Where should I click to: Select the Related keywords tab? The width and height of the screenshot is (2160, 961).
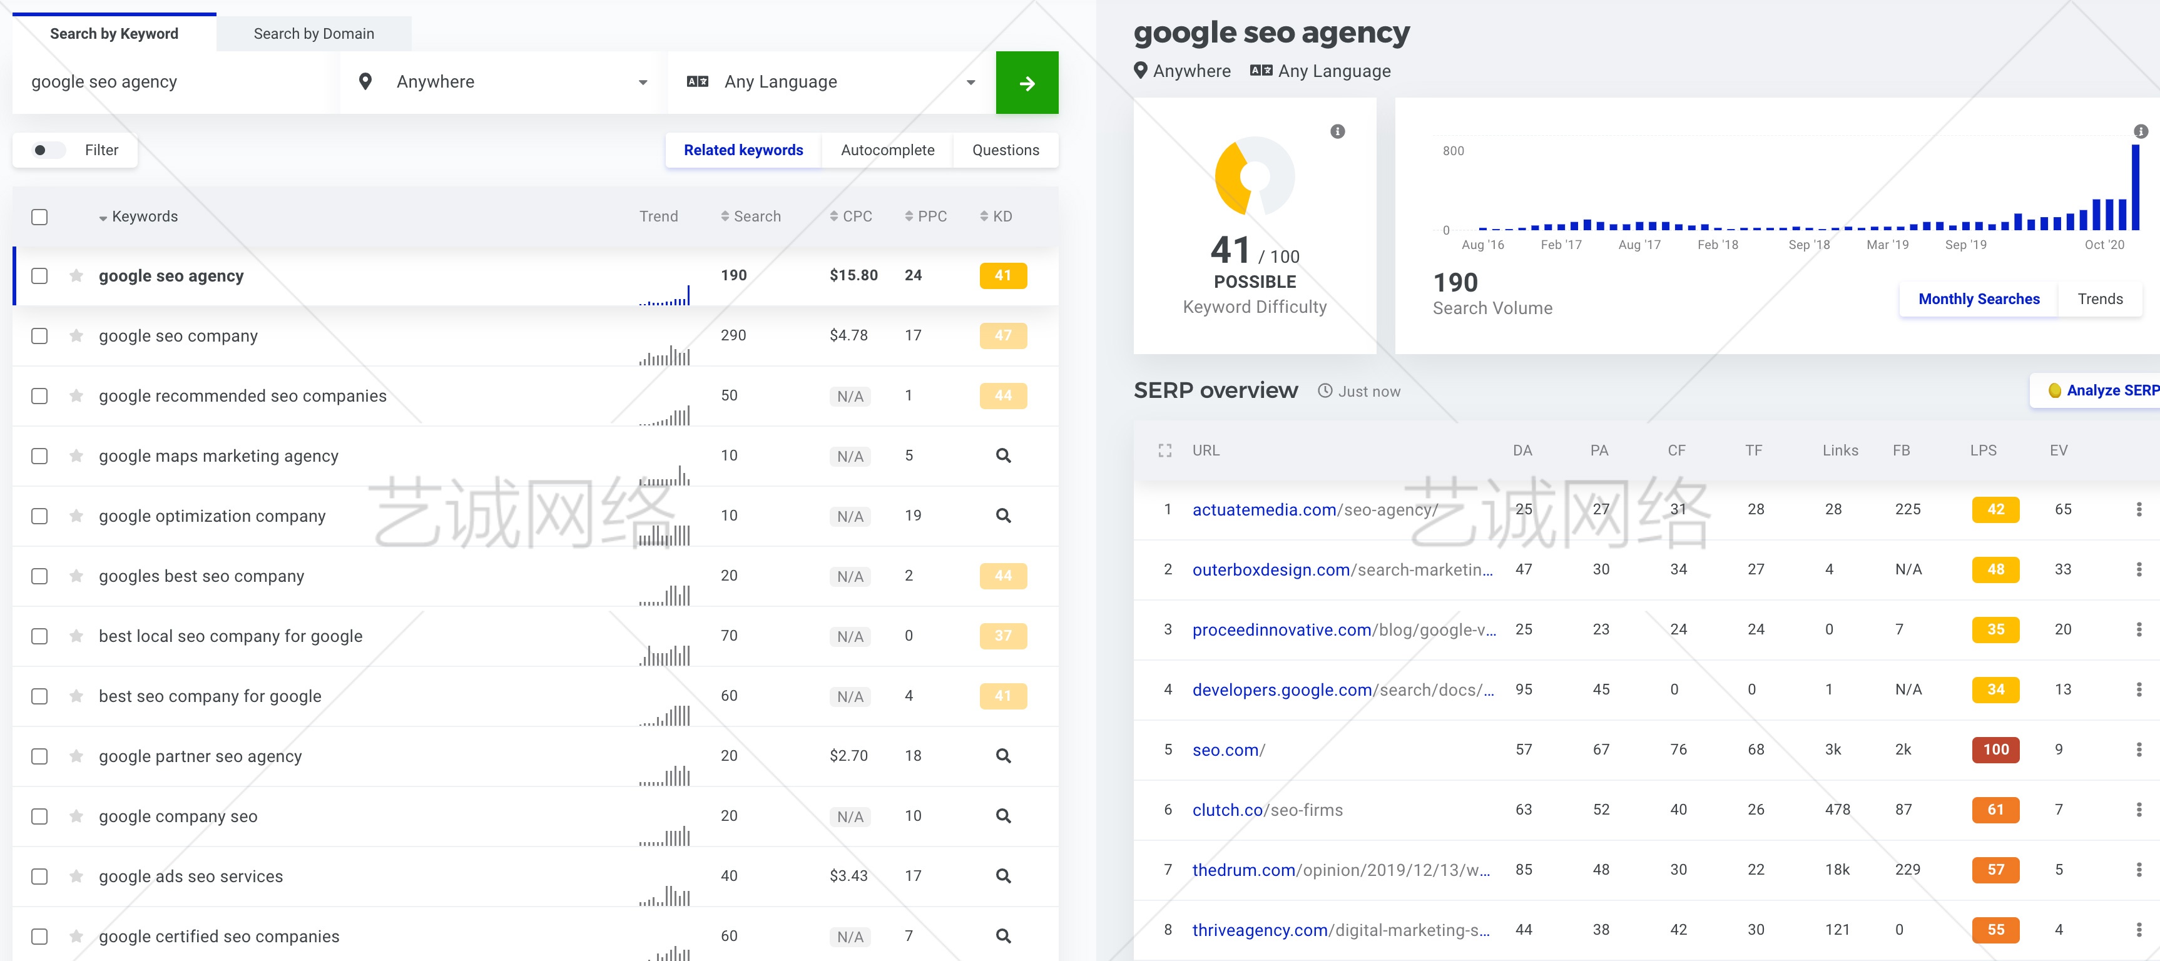[743, 151]
